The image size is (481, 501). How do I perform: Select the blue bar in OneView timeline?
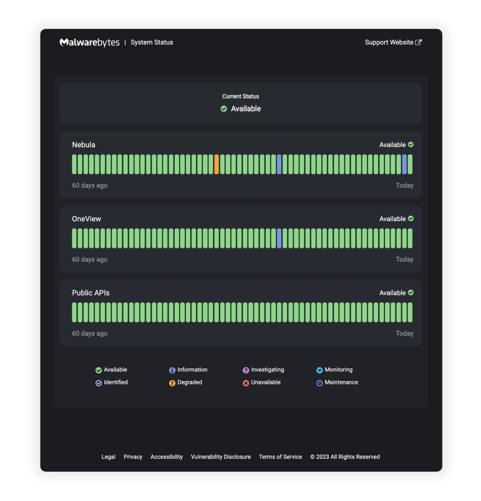point(279,238)
